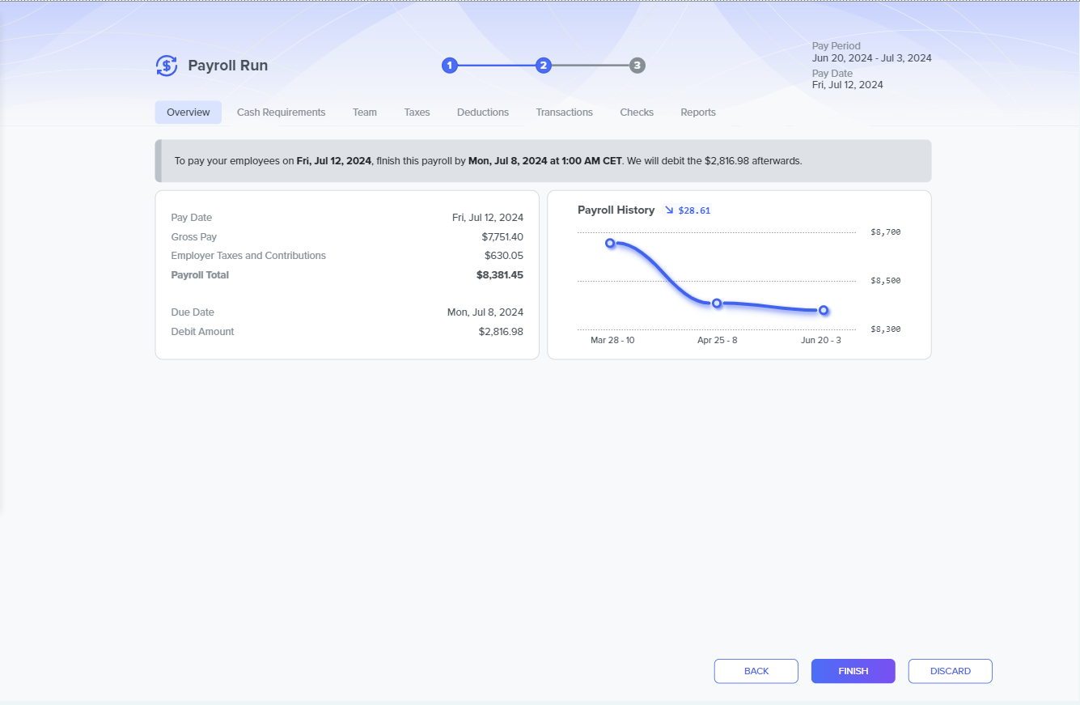View the Deductions tab
1080x705 pixels.
(483, 113)
